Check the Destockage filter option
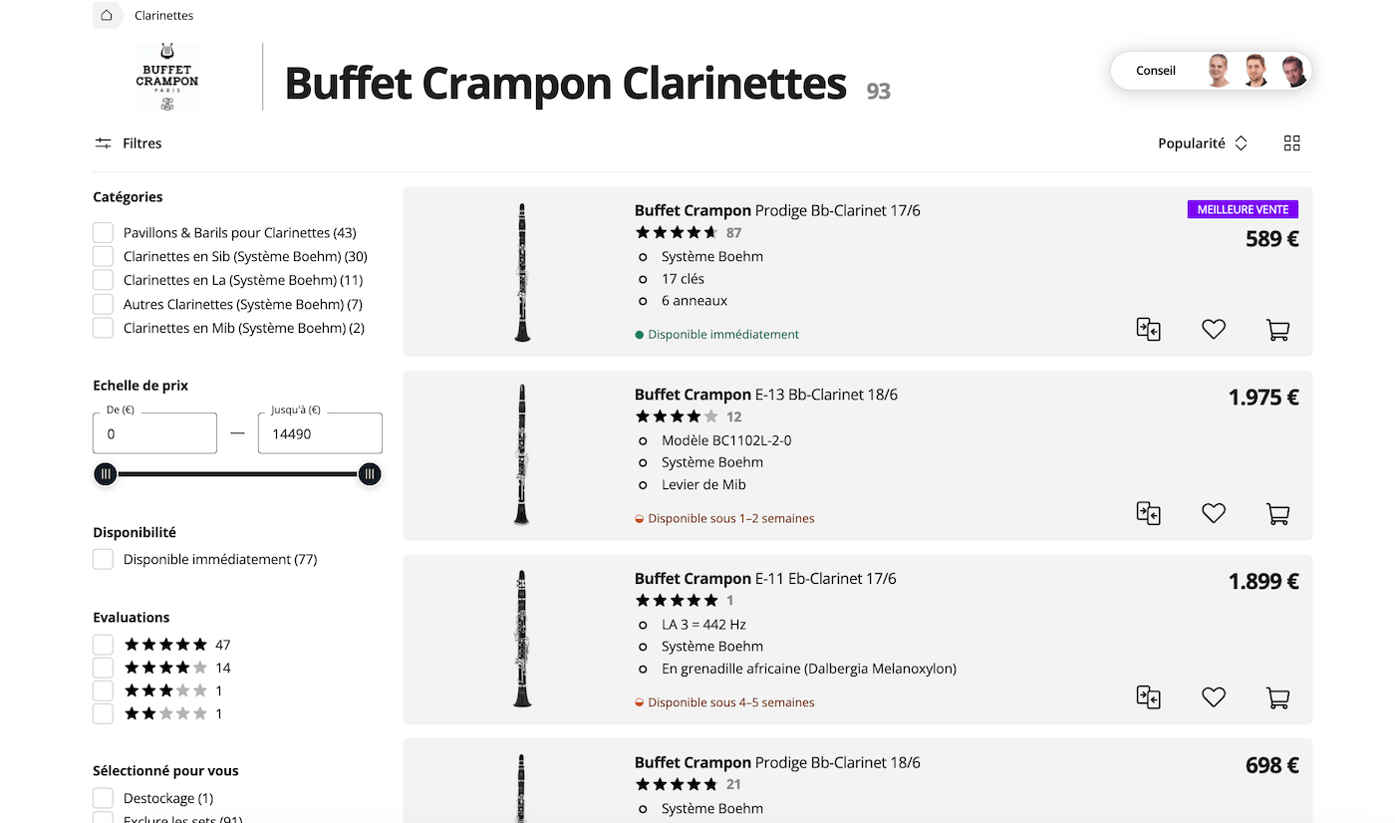 pyautogui.click(x=103, y=797)
